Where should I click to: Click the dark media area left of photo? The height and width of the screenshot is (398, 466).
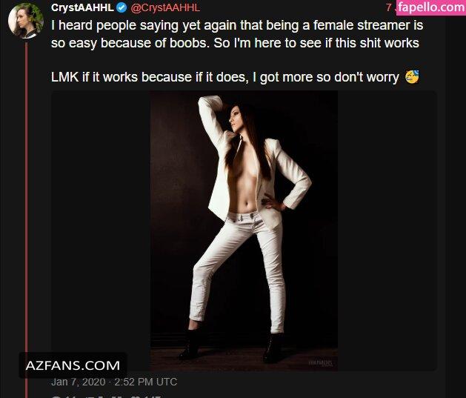101,222
